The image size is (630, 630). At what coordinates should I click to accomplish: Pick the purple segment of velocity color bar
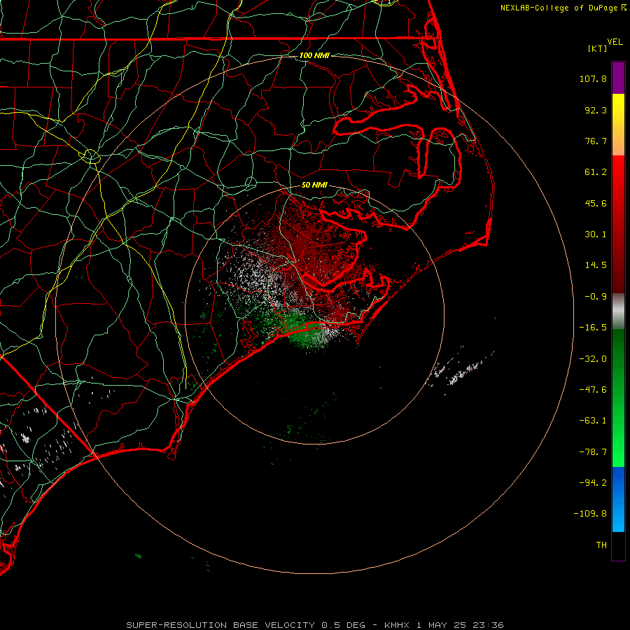click(618, 78)
